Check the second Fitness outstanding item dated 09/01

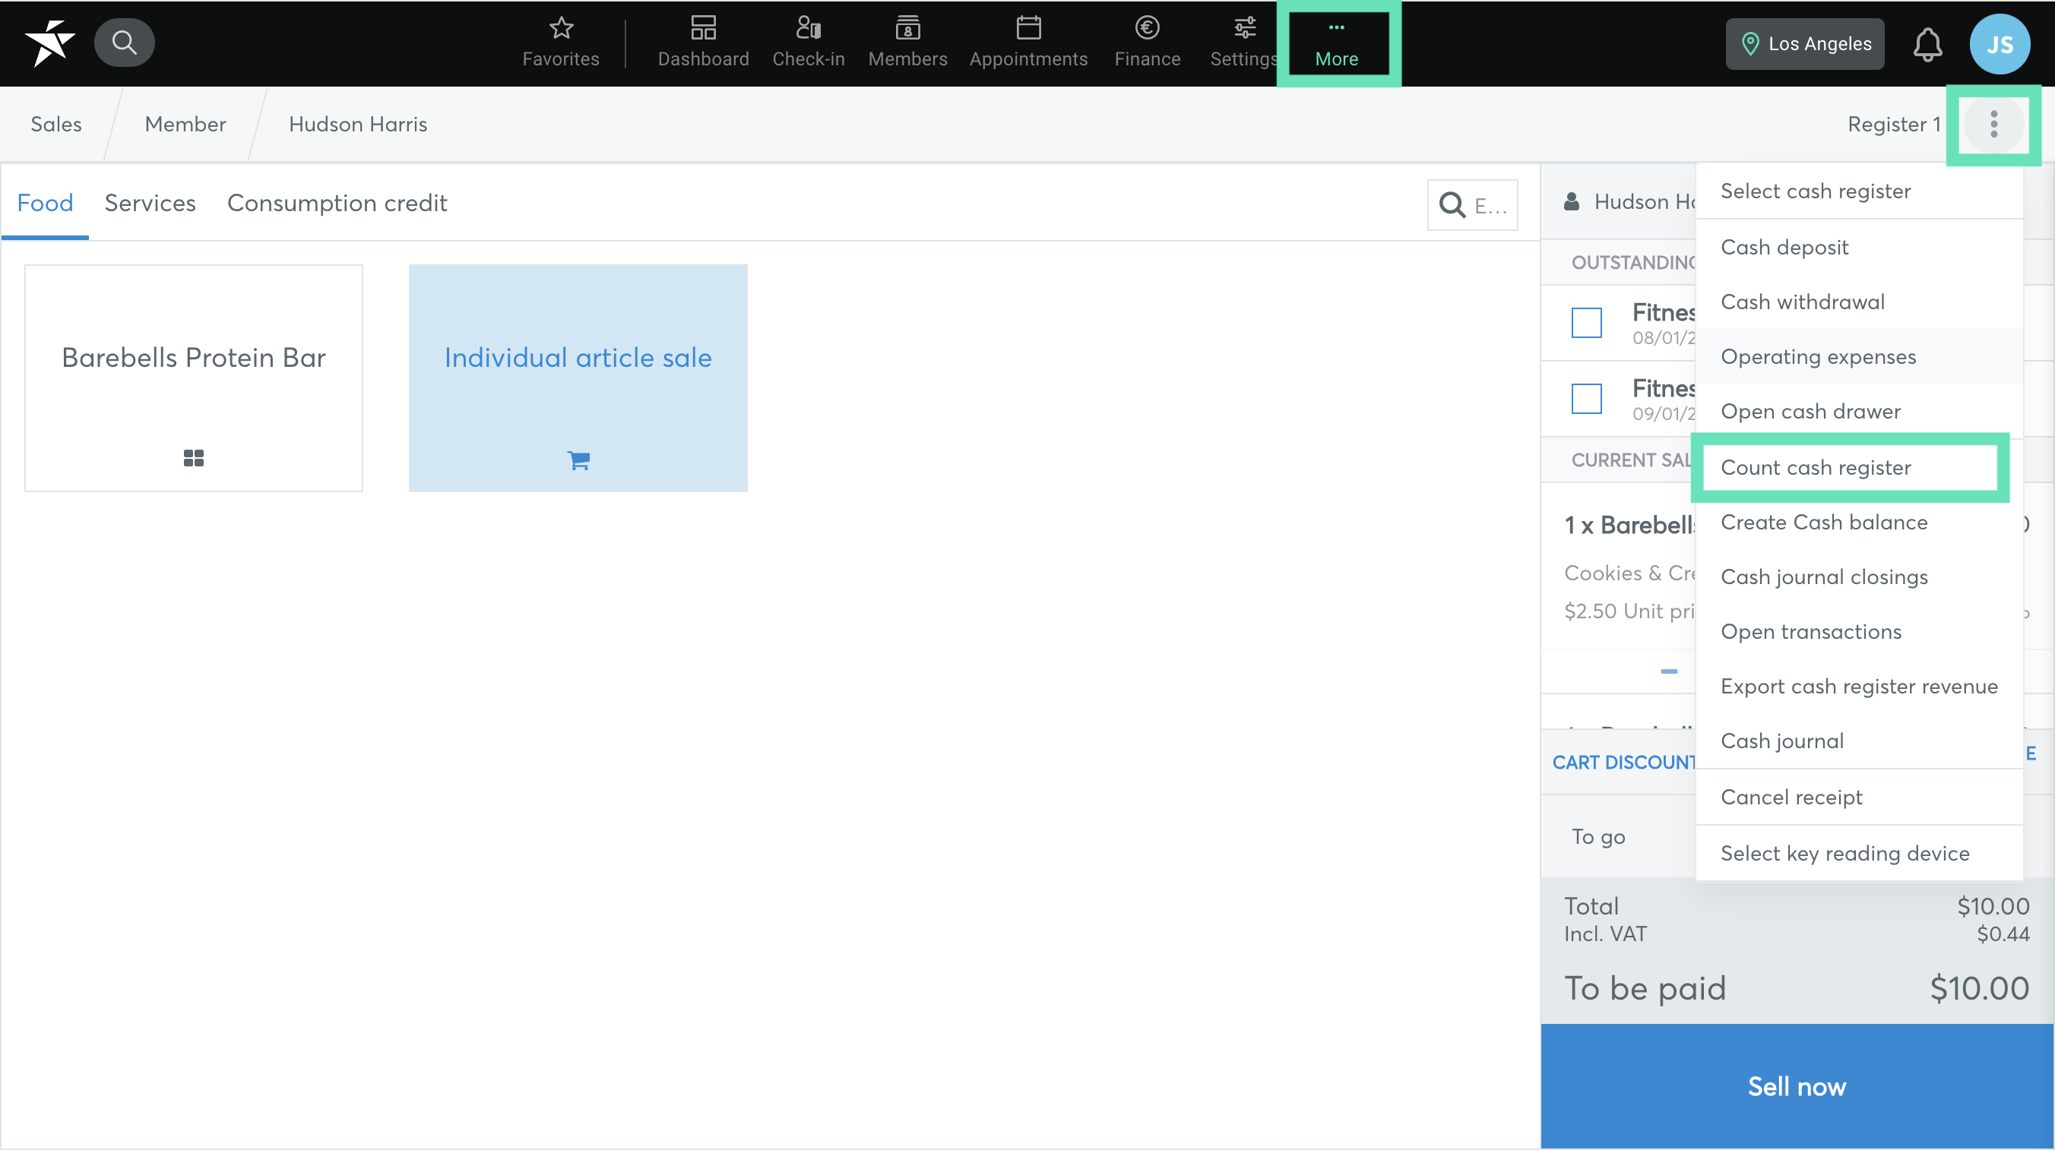click(x=1586, y=399)
